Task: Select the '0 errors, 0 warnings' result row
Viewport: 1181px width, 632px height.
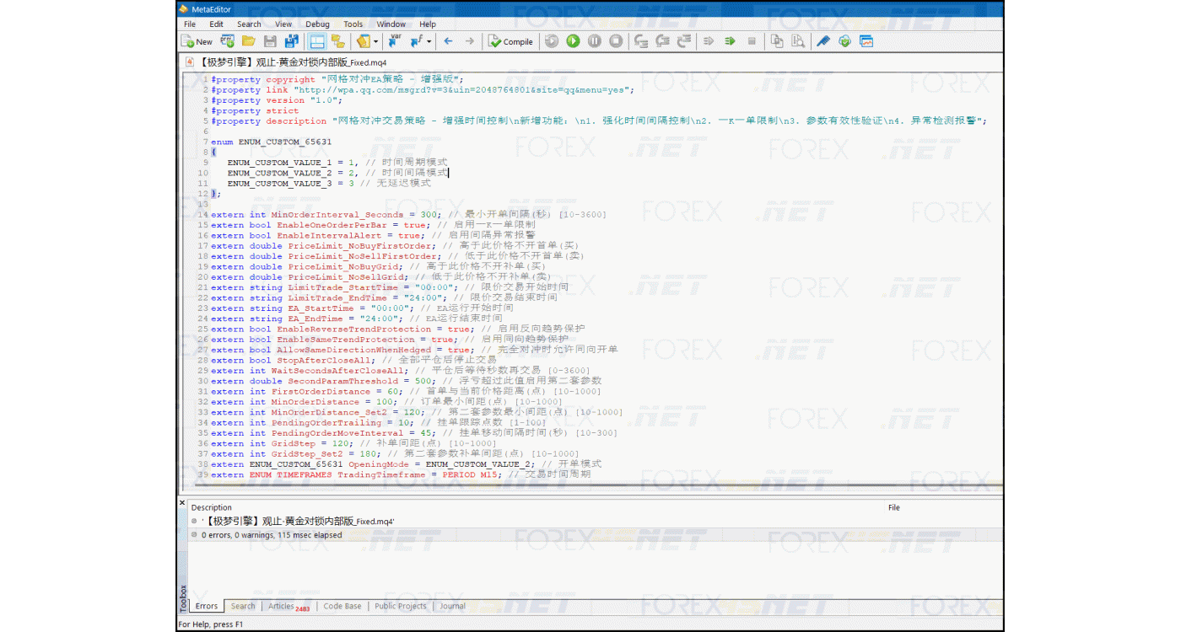Action: coord(272,535)
